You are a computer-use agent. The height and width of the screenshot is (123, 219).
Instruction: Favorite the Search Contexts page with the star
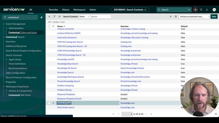[145, 10]
